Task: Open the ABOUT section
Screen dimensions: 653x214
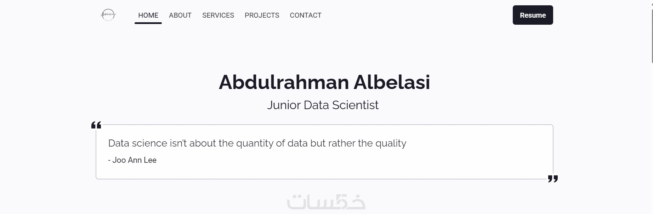Action: [x=180, y=15]
